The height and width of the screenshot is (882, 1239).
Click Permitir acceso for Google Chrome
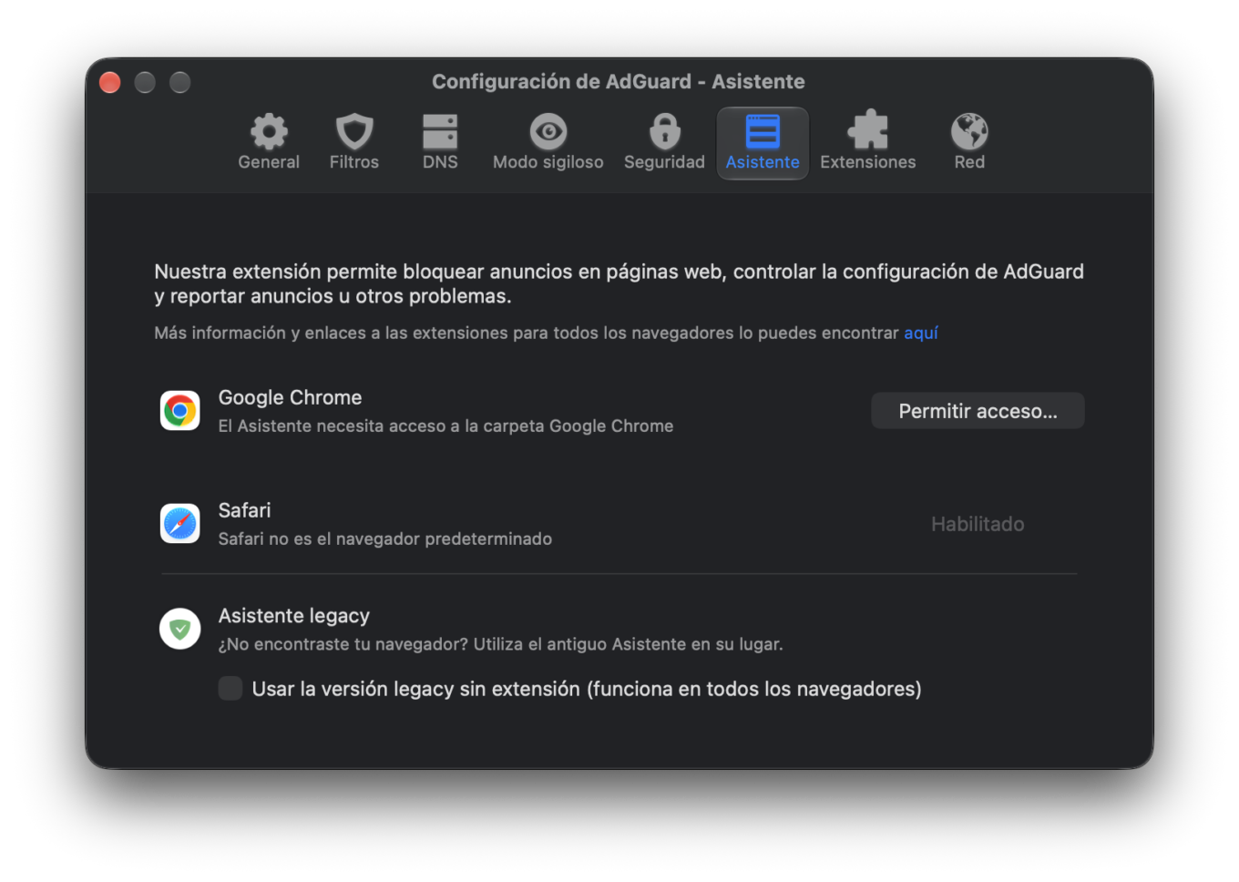(x=978, y=411)
